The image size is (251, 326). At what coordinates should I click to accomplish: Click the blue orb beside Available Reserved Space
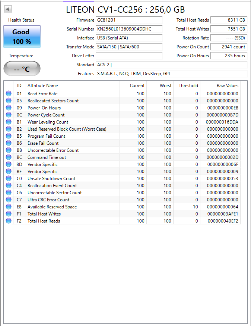coord(9,207)
